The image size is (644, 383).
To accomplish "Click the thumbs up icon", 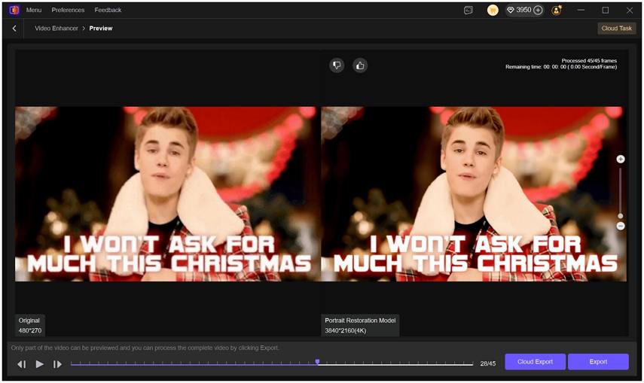I will (x=360, y=65).
